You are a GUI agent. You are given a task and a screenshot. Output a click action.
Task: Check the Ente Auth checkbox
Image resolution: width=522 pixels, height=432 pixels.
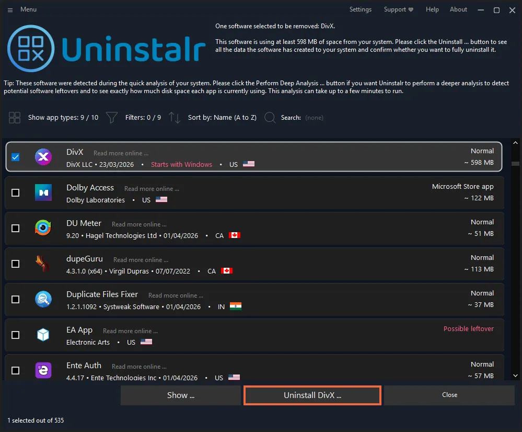(x=15, y=370)
